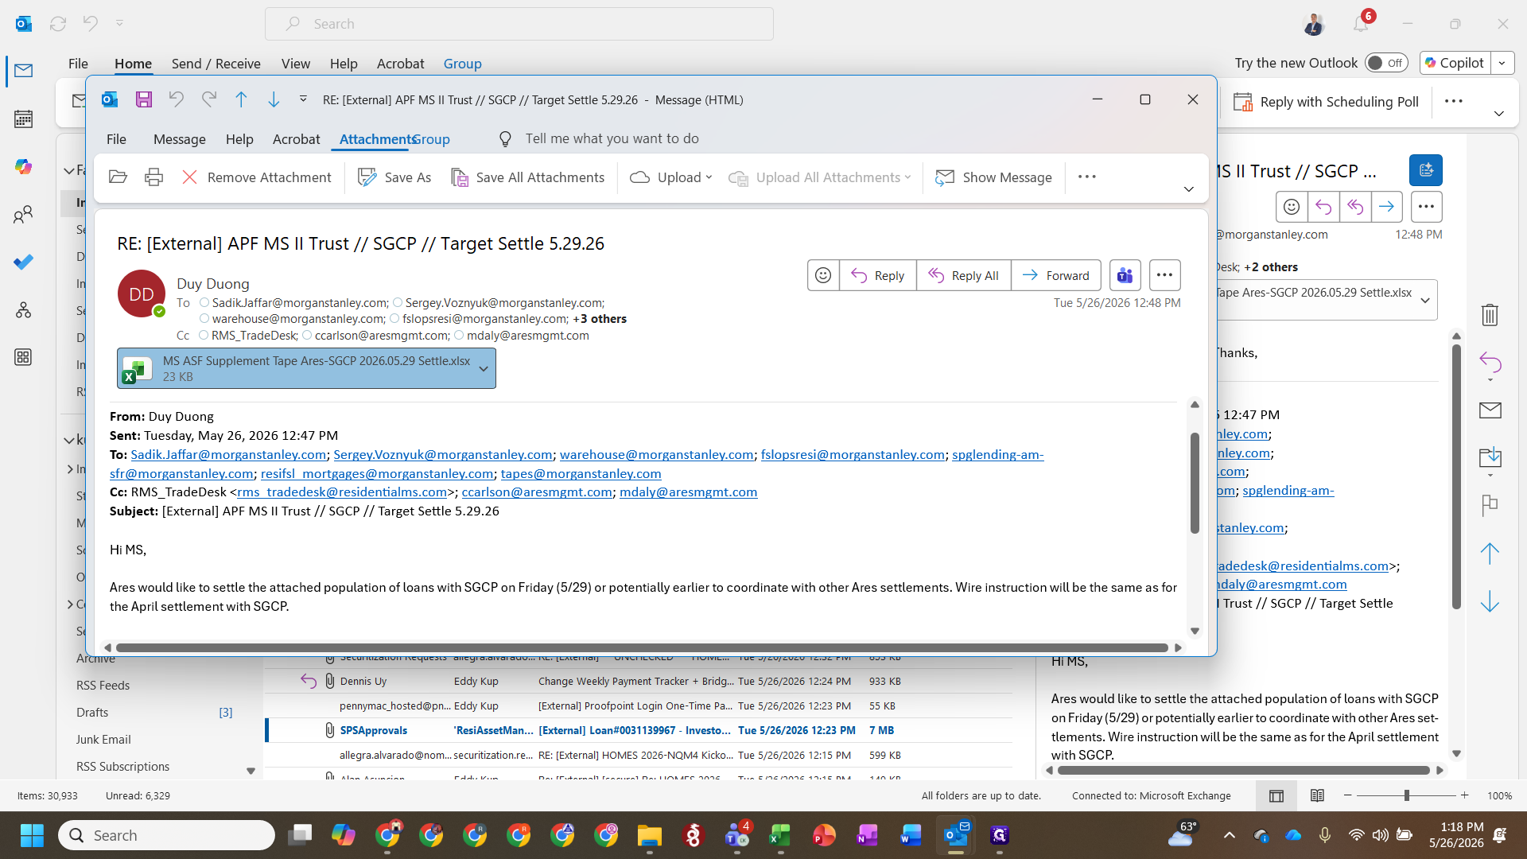Image resolution: width=1527 pixels, height=859 pixels.
Task: Click Forward in the message header
Action: tap(1056, 275)
